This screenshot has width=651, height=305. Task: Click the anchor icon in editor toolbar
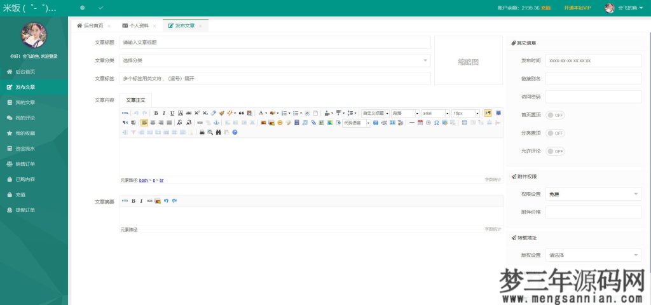(216, 123)
